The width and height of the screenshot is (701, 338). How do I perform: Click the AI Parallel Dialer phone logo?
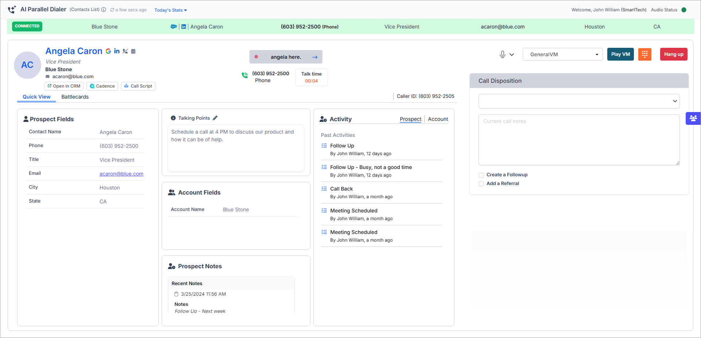pyautogui.click(x=12, y=9)
